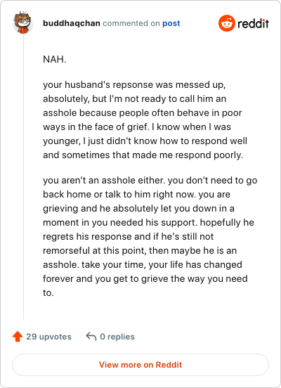This screenshot has width=281, height=388.
Task: Click the line "remorseful at this point"
Action: pyautogui.click(x=140, y=251)
